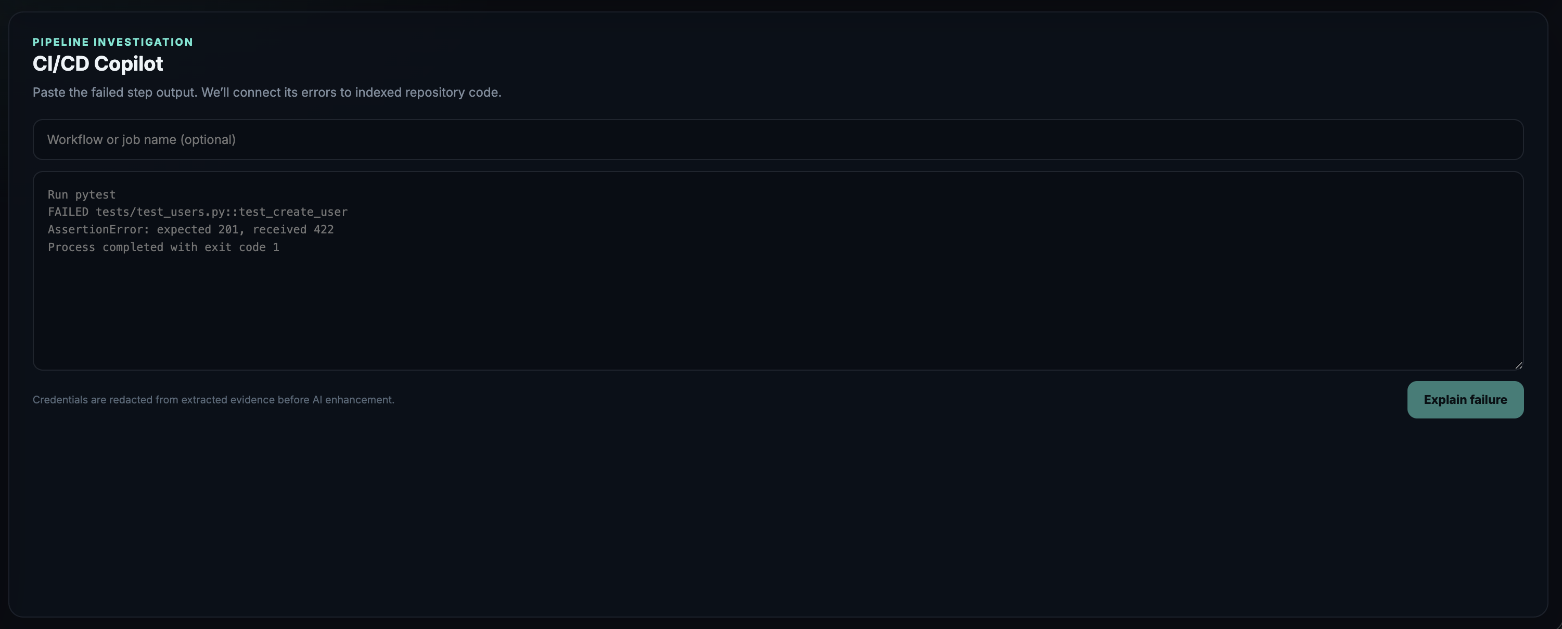Click the CI/CD Copilot heading
Image resolution: width=1562 pixels, height=629 pixels.
click(x=98, y=63)
